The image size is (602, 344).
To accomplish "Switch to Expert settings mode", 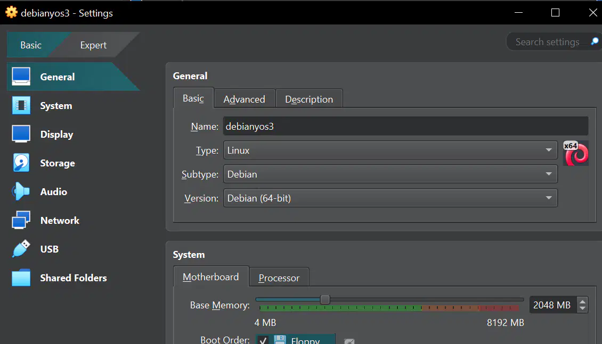I will coord(93,45).
